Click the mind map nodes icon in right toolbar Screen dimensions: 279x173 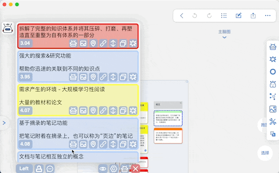coord(273,97)
